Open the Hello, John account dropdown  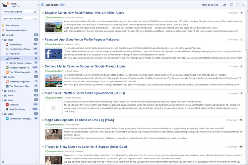19,7
